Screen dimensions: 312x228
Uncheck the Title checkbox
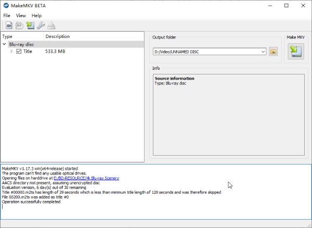coord(19,52)
